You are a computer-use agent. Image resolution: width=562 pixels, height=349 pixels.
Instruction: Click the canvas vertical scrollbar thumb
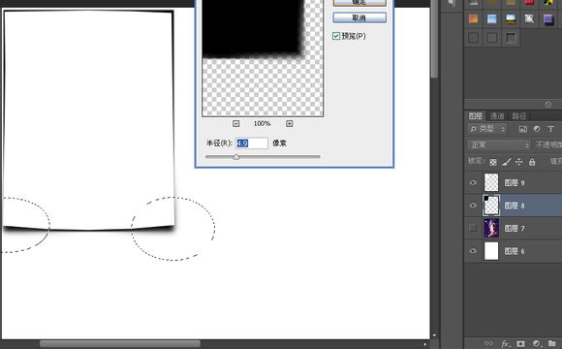coord(434,39)
